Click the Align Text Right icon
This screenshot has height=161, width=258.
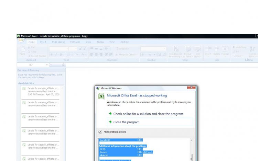tap(101, 55)
